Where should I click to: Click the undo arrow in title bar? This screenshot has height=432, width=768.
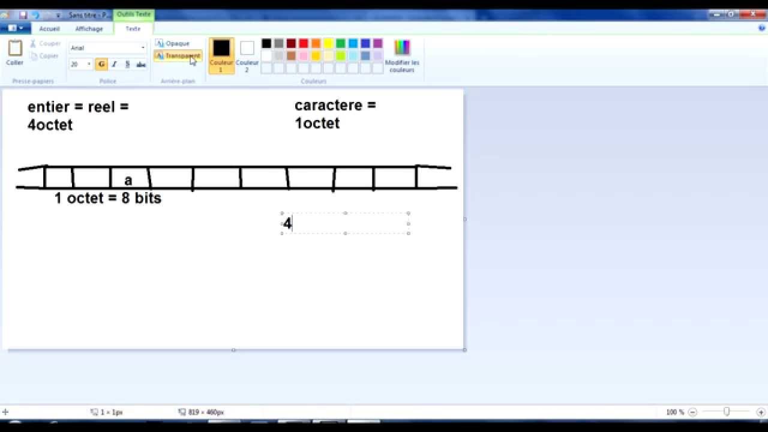point(35,15)
